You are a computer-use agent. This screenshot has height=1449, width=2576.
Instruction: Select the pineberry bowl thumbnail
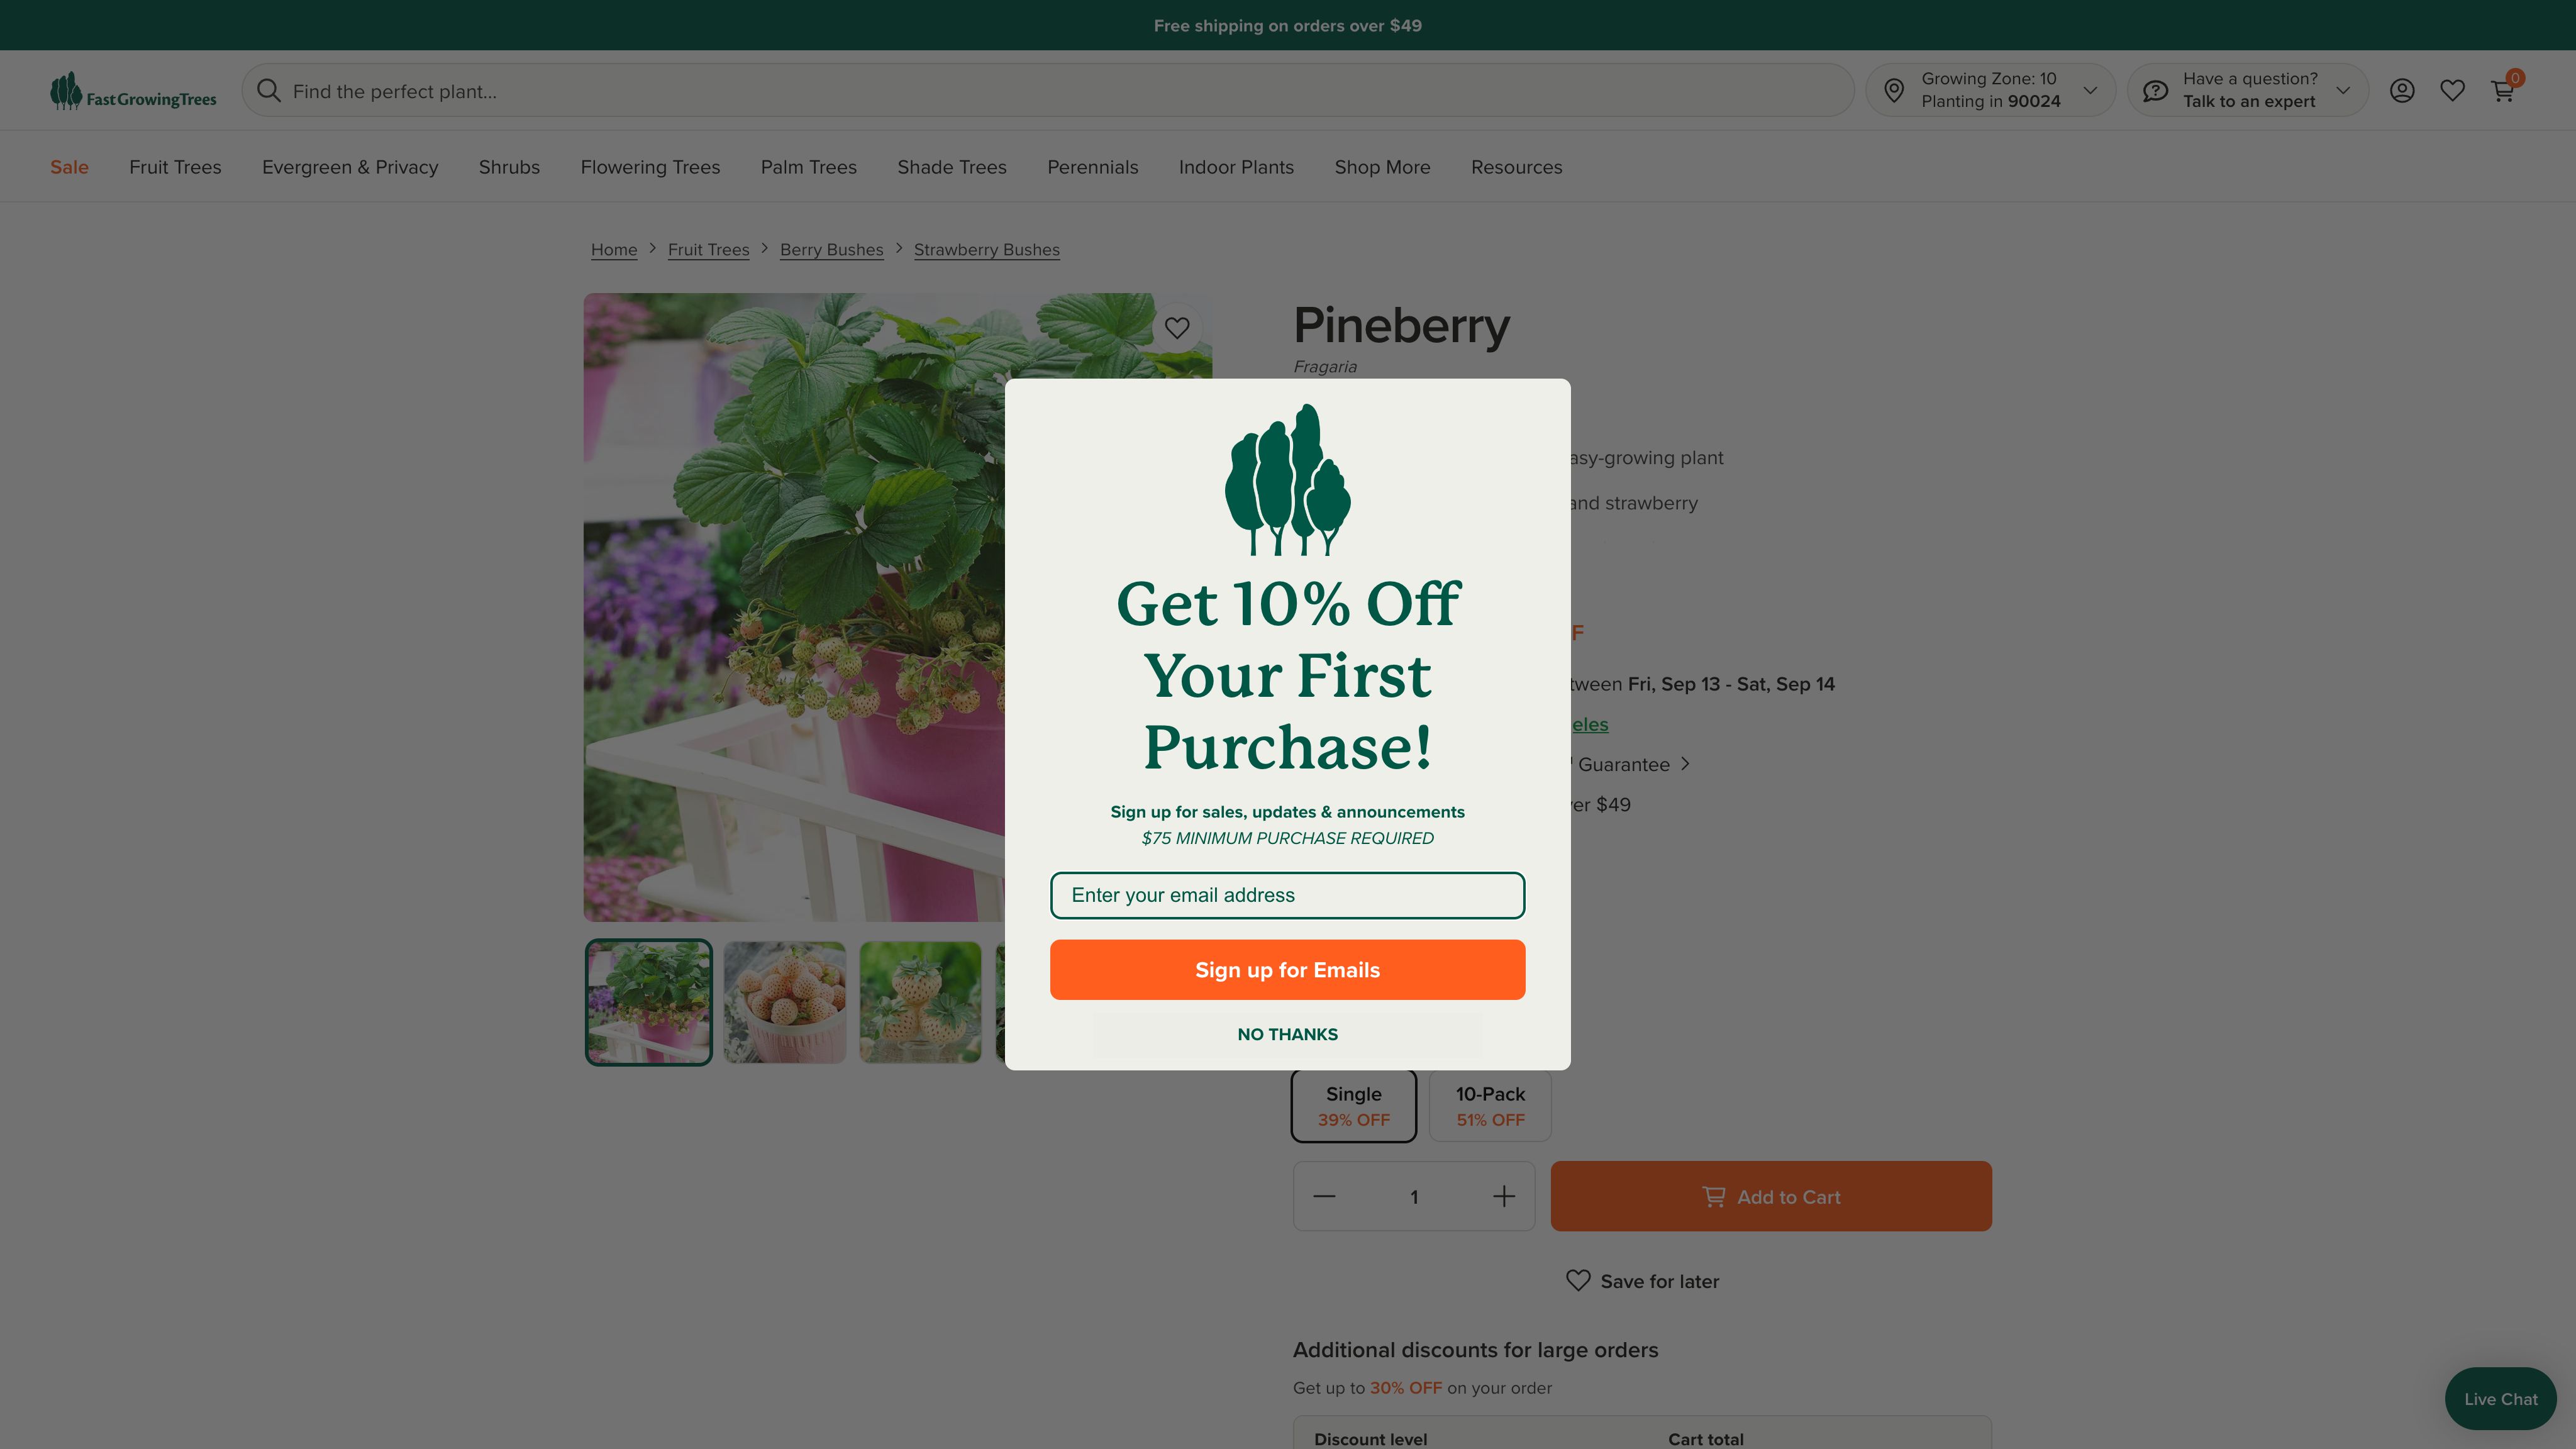coord(785,1002)
